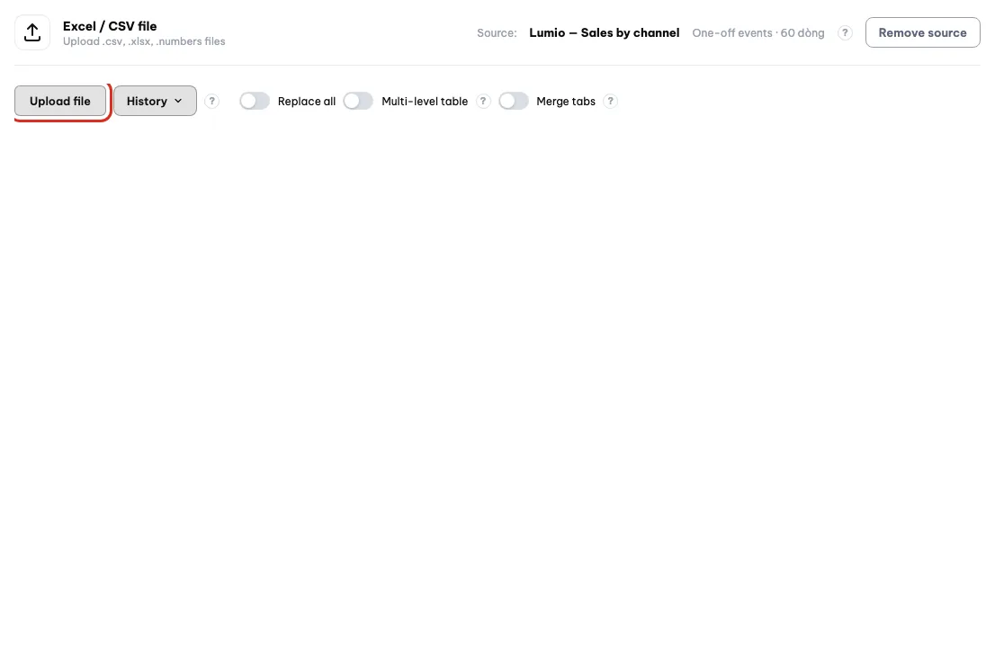Toggle the Merge tabs switch
This screenshot has height=653, width=995.
pyautogui.click(x=514, y=102)
